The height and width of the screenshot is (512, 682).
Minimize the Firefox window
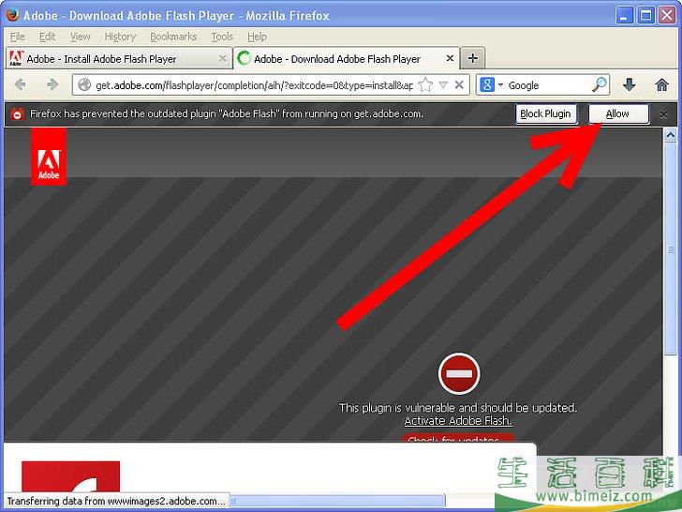click(624, 16)
